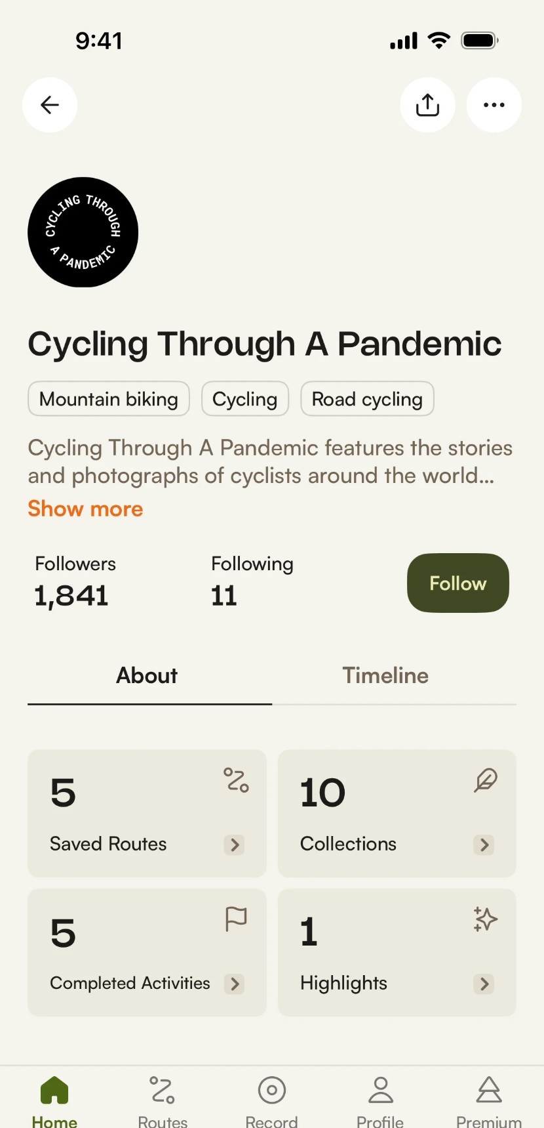This screenshot has width=544, height=1128.
Task: Open the Premium icon in bottom bar
Action: click(x=489, y=1091)
